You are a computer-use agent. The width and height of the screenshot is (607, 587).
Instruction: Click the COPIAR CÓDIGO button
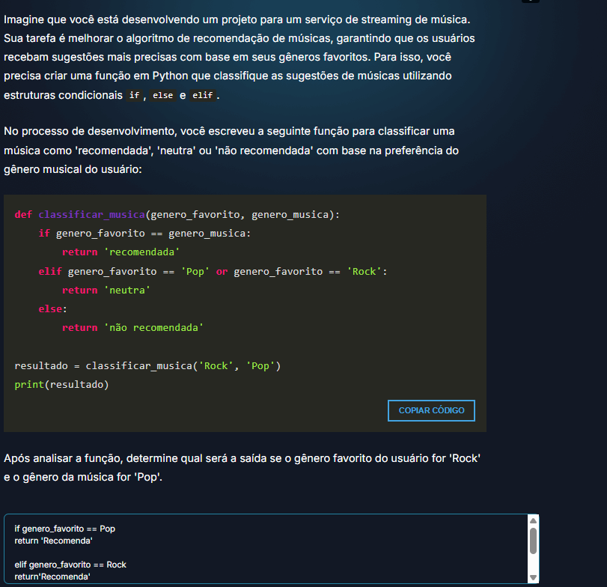coord(431,410)
